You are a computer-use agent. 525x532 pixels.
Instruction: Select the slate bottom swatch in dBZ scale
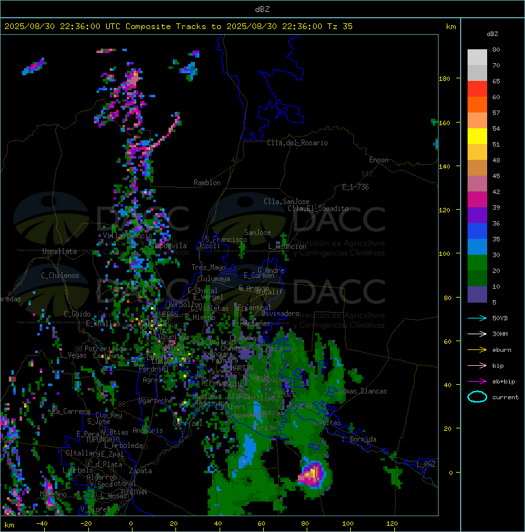tap(477, 294)
